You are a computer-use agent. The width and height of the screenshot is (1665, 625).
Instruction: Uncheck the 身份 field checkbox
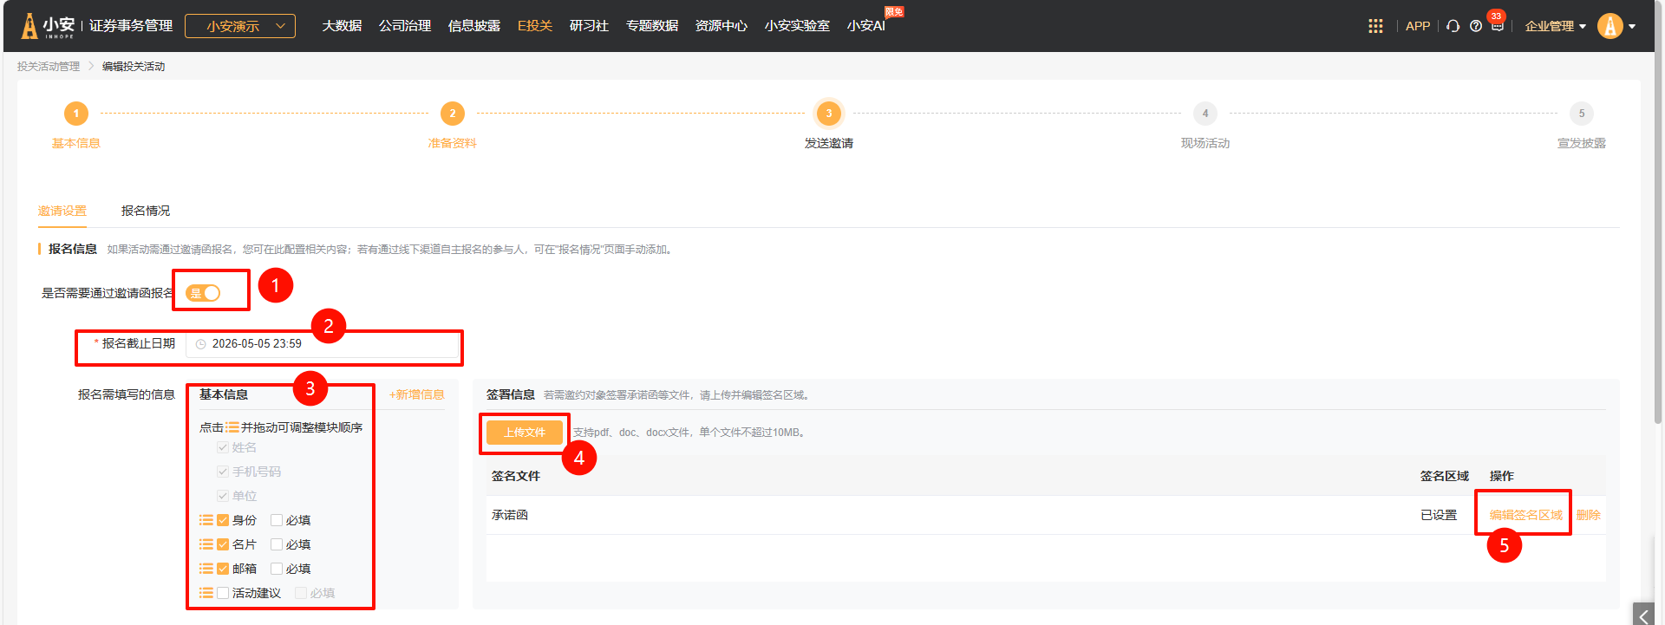click(223, 520)
